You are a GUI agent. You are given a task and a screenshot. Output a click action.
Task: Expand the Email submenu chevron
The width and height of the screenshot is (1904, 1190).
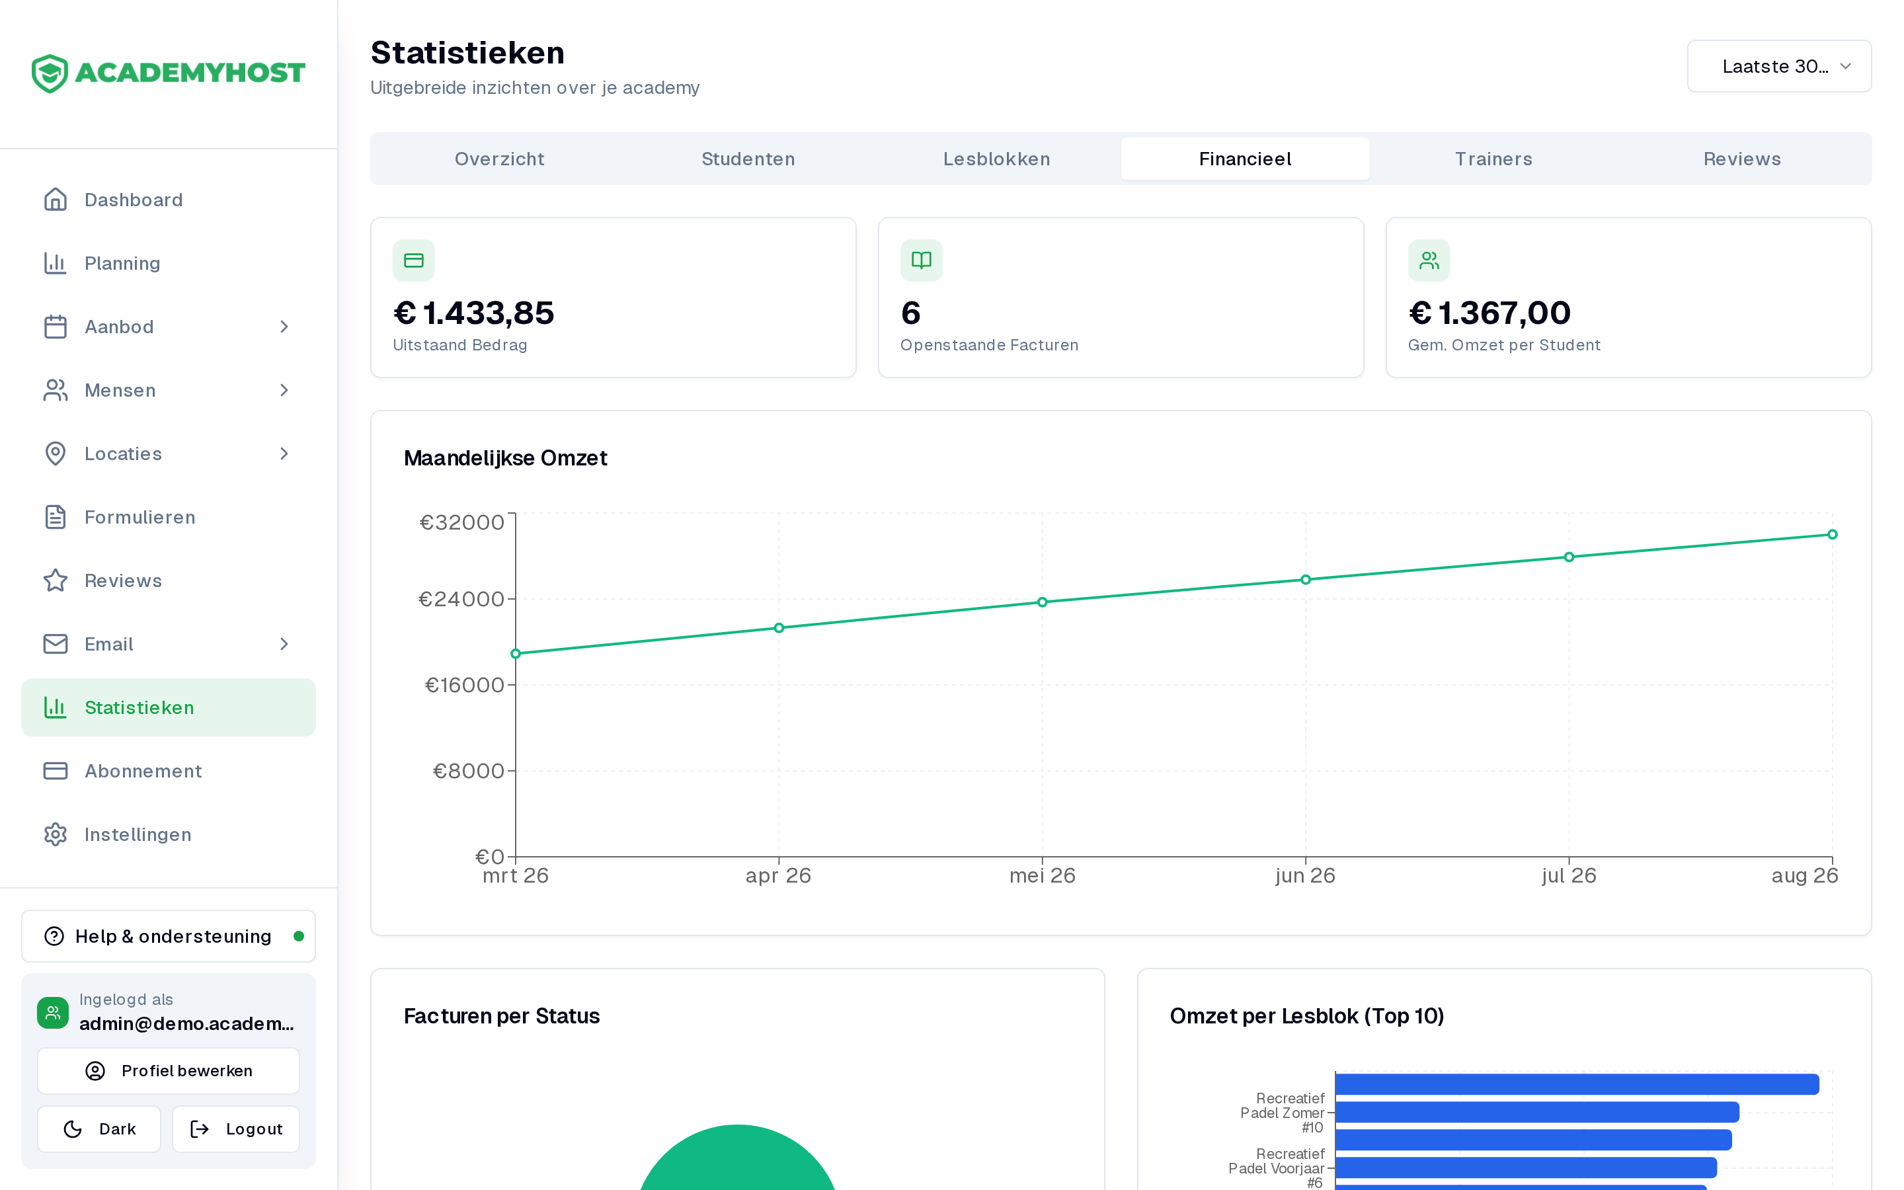tap(284, 644)
